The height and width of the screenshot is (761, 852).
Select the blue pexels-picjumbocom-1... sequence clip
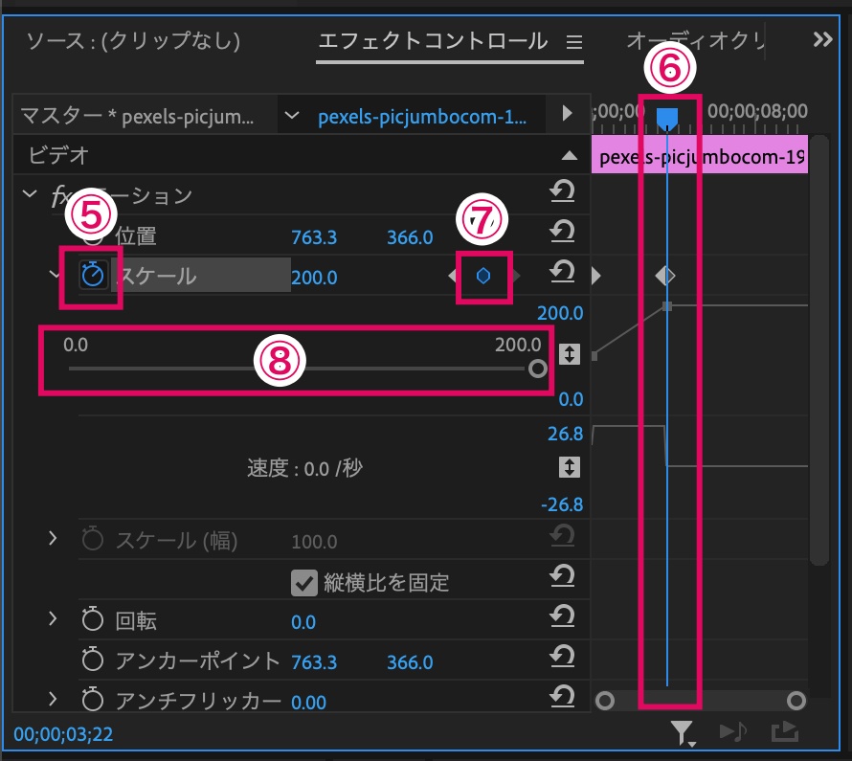(422, 117)
